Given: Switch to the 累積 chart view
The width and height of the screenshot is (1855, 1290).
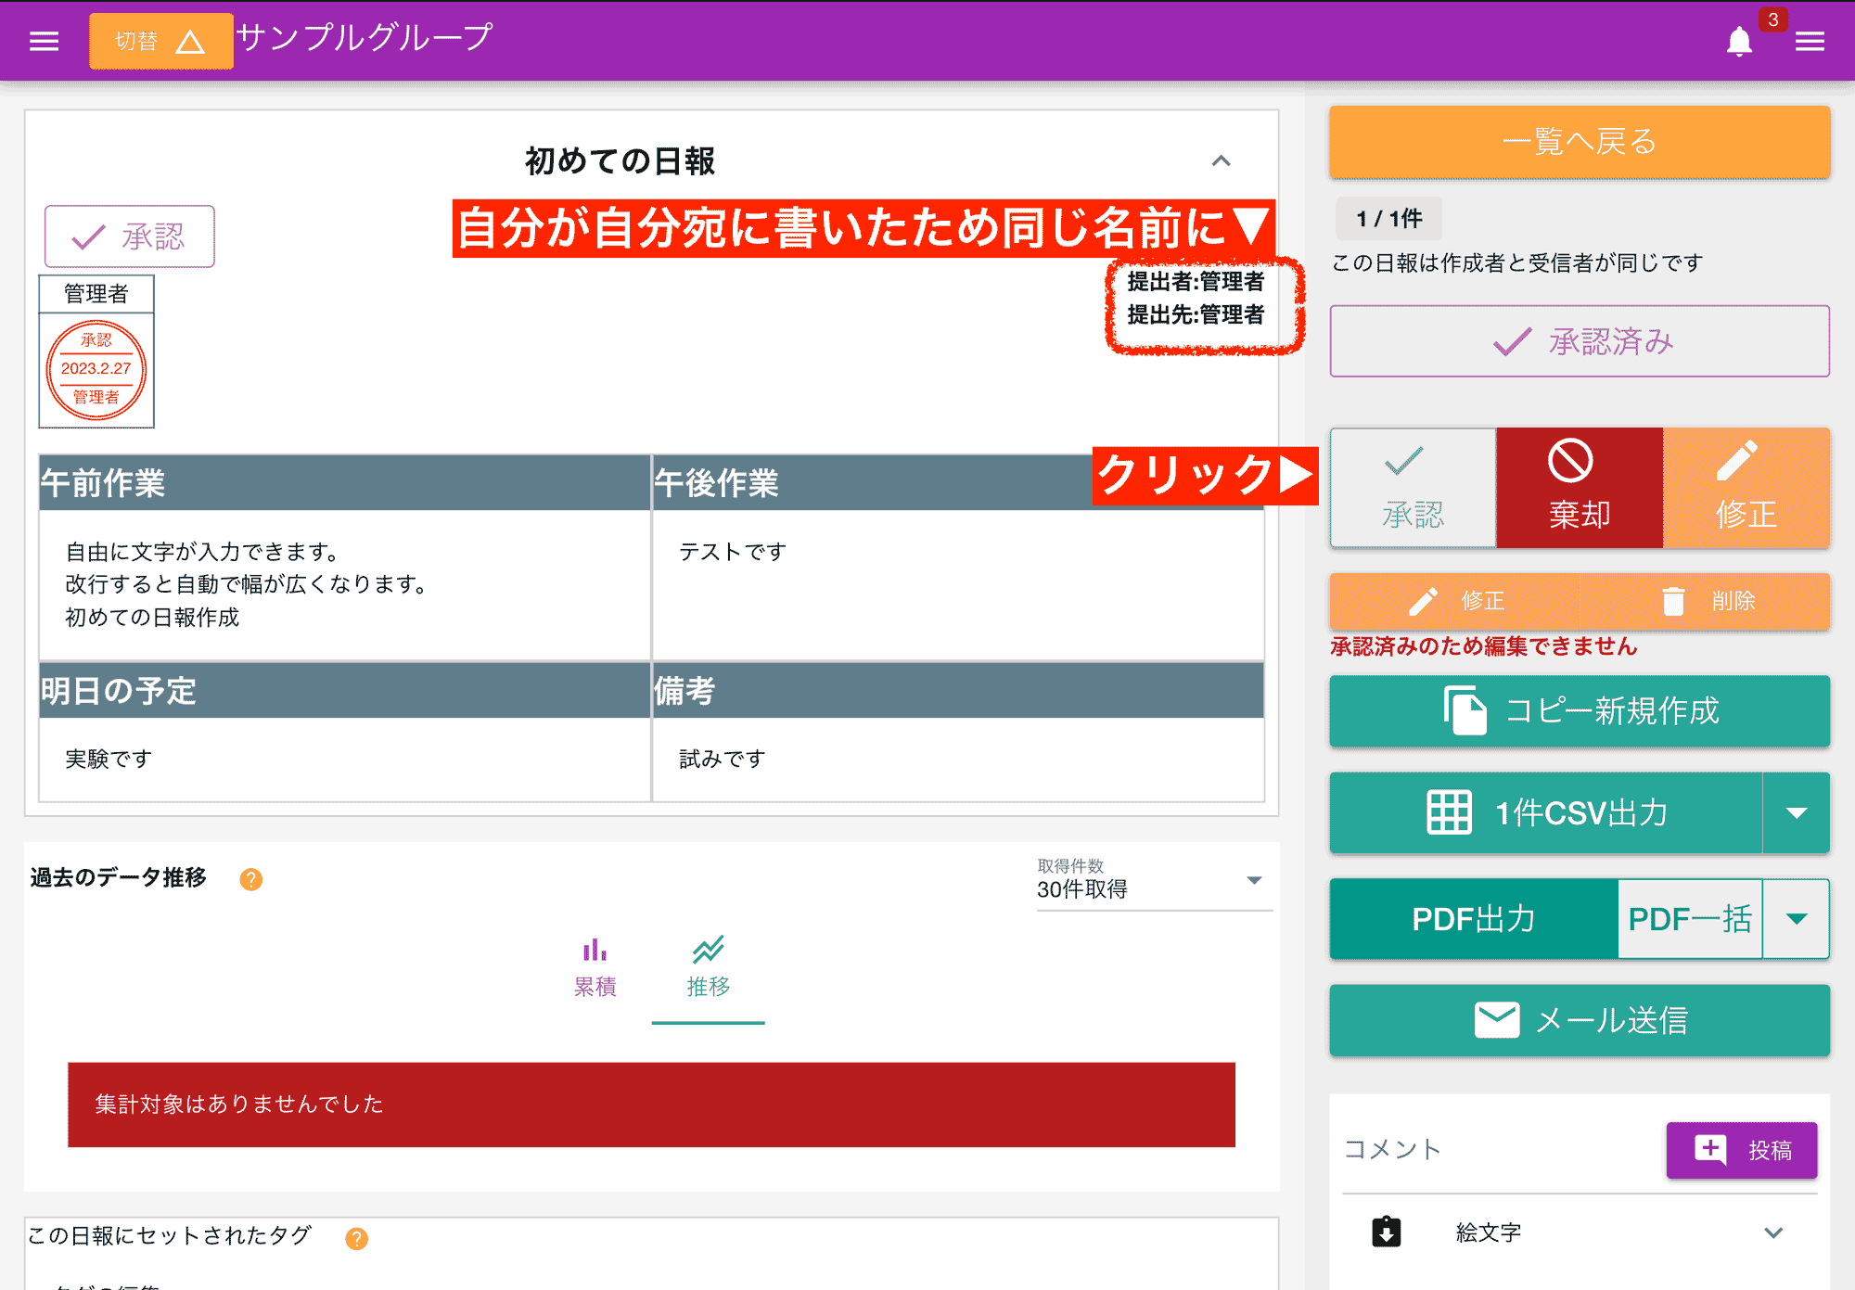Looking at the screenshot, I should point(595,964).
